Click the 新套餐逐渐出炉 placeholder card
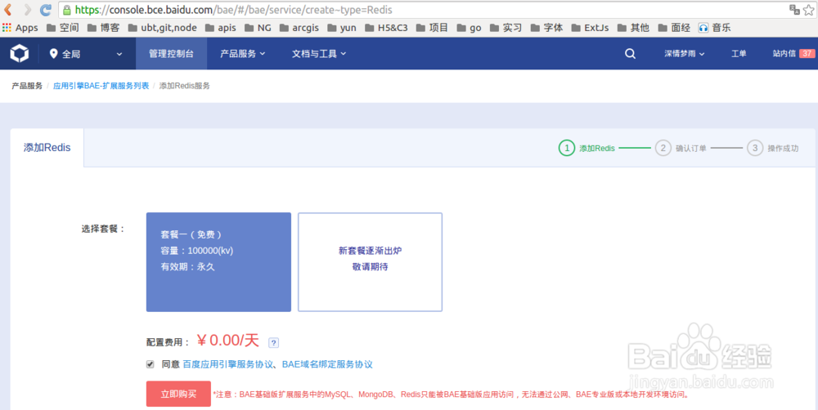Viewport: 818px width, 410px height. [x=370, y=262]
